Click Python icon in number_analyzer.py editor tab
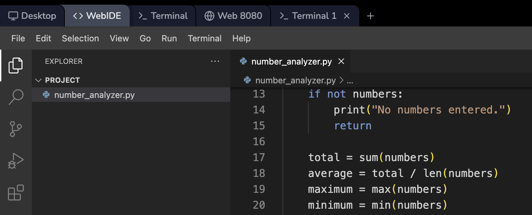The width and height of the screenshot is (532, 215). pyautogui.click(x=244, y=61)
